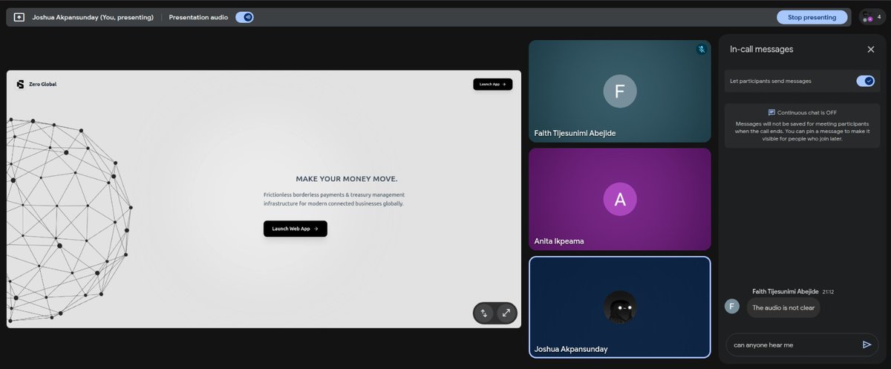Select Anita Ikpeama's video tile

click(620, 199)
